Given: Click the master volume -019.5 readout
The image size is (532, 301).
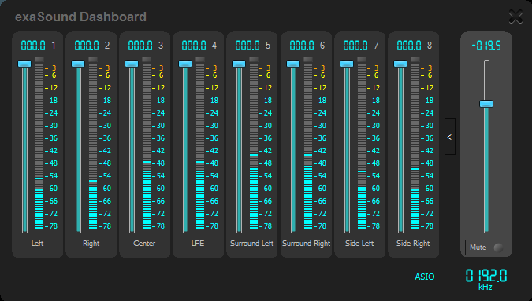Looking at the screenshot, I should pyautogui.click(x=486, y=46).
